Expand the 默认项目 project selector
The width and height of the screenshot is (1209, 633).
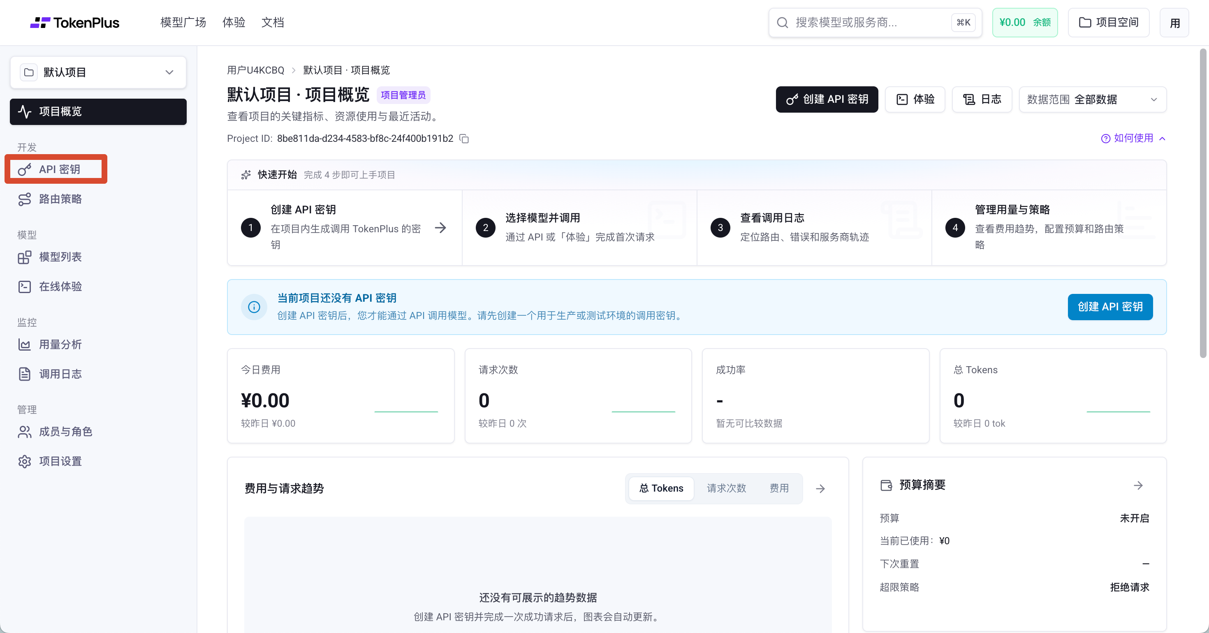click(98, 72)
